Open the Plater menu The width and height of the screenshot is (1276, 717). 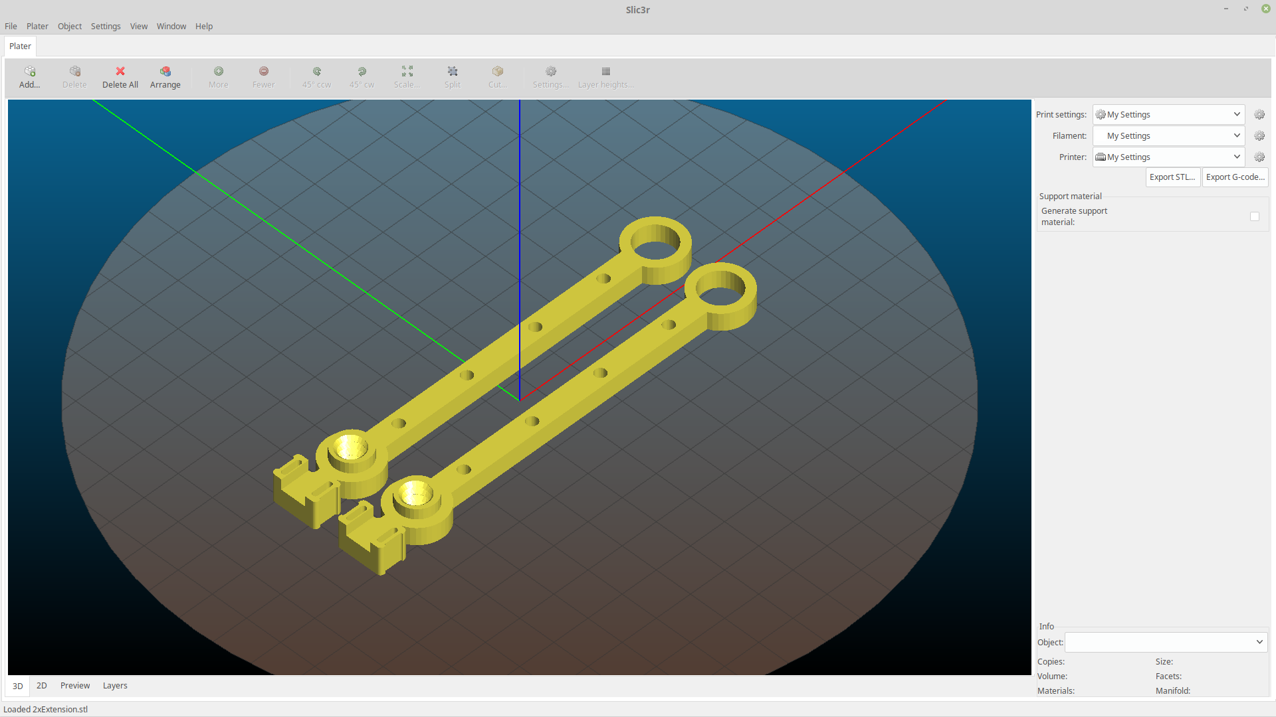coord(37,26)
